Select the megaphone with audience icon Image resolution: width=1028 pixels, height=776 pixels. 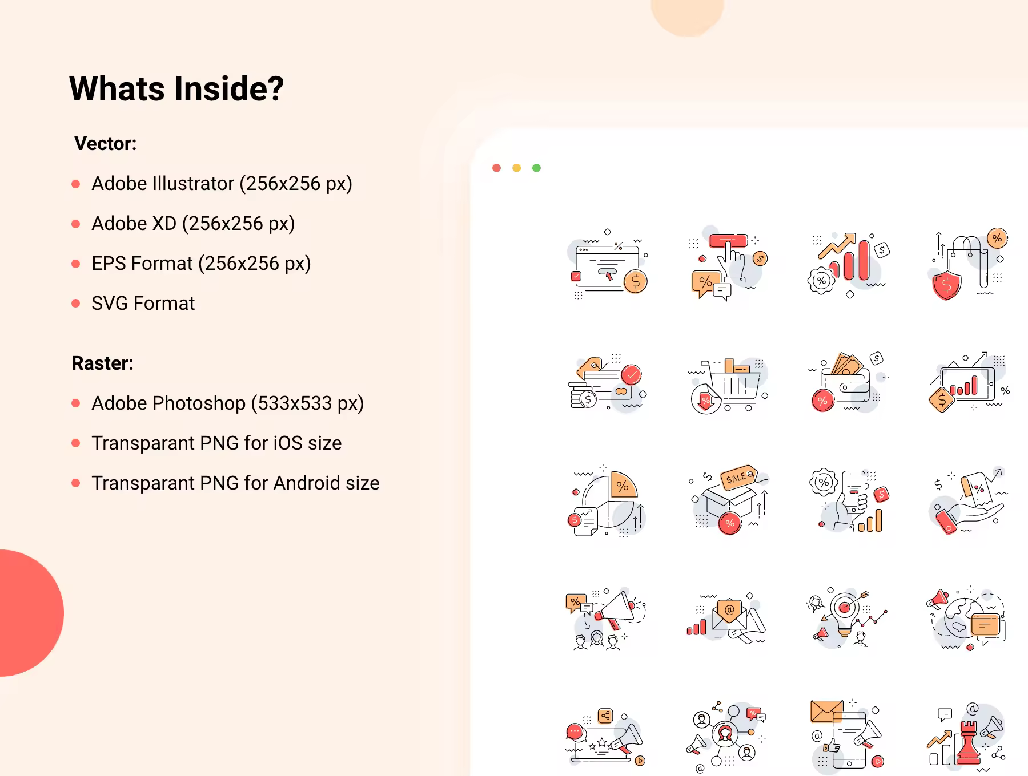[x=605, y=619]
